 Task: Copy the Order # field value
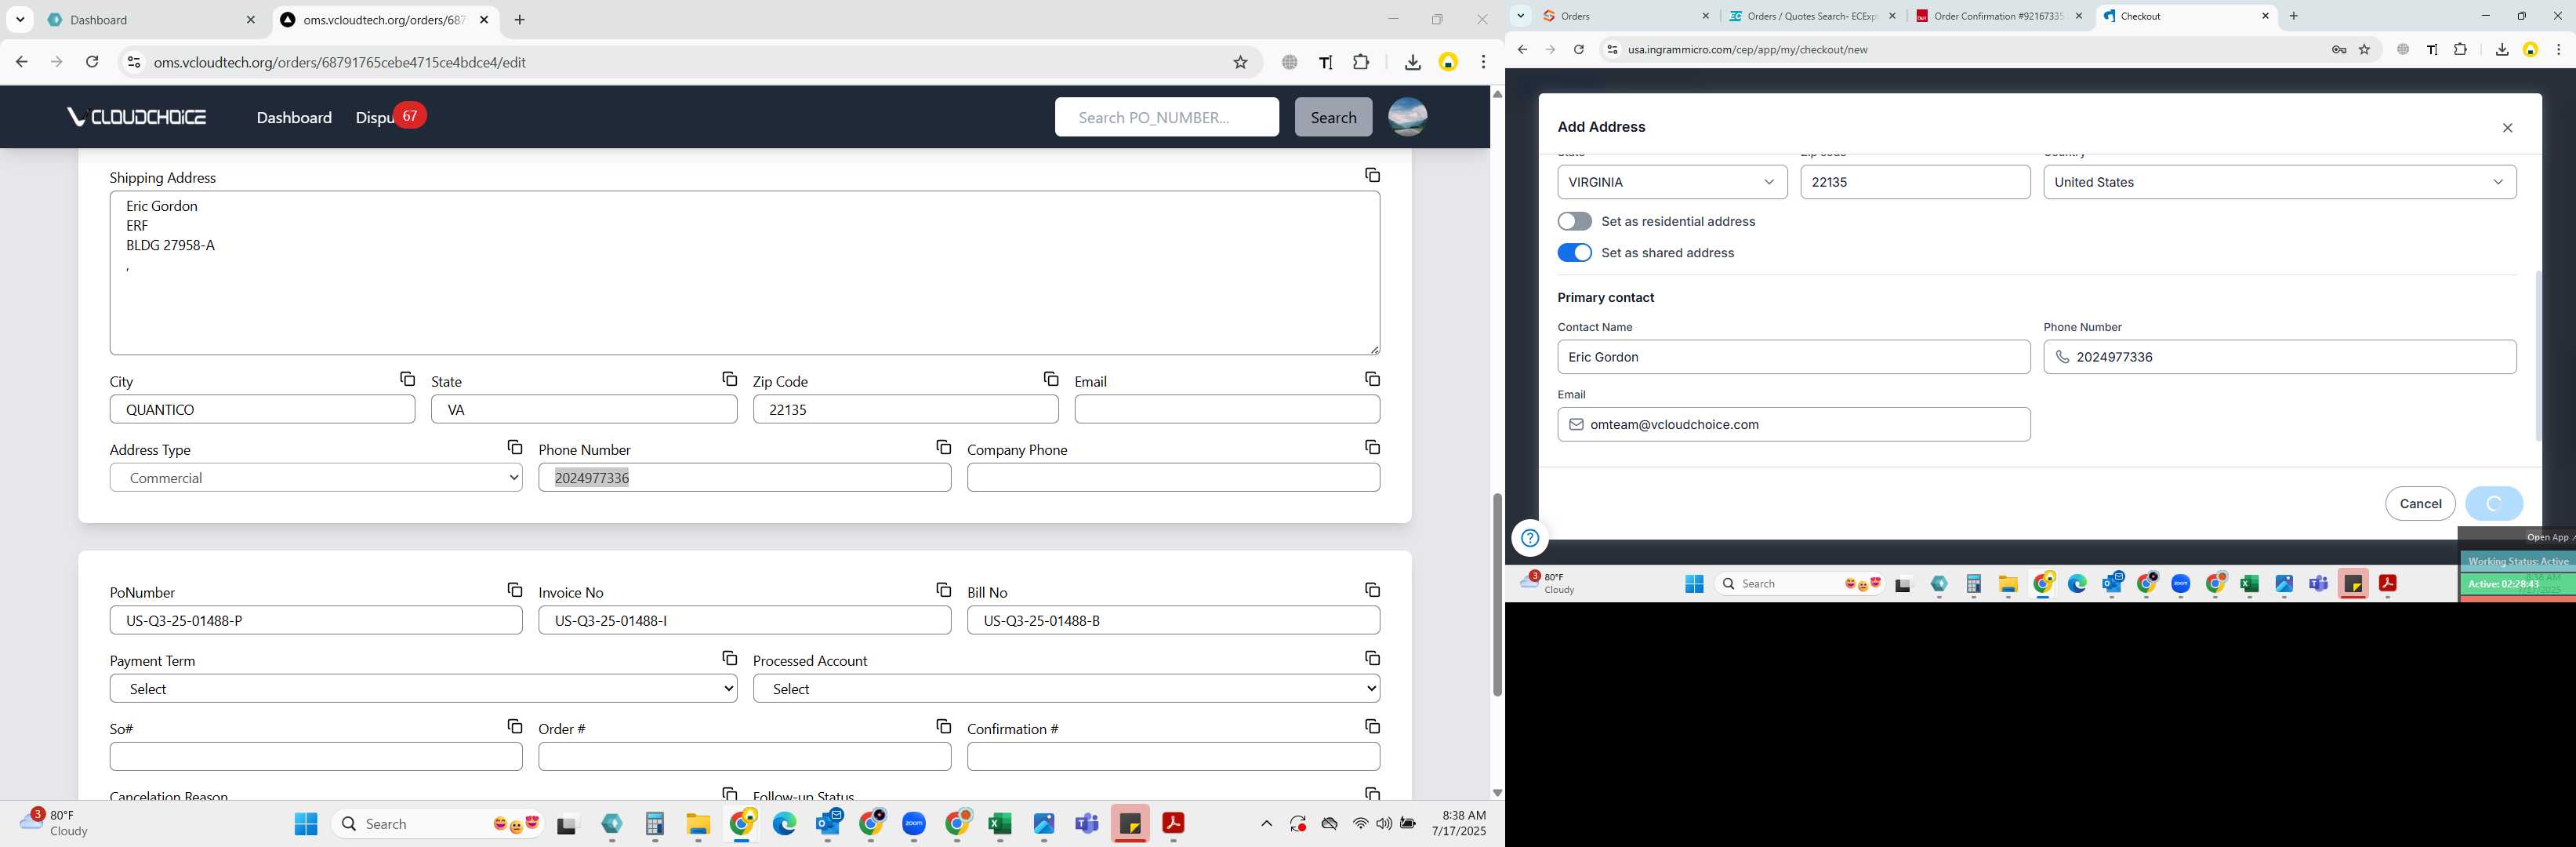[x=943, y=726]
